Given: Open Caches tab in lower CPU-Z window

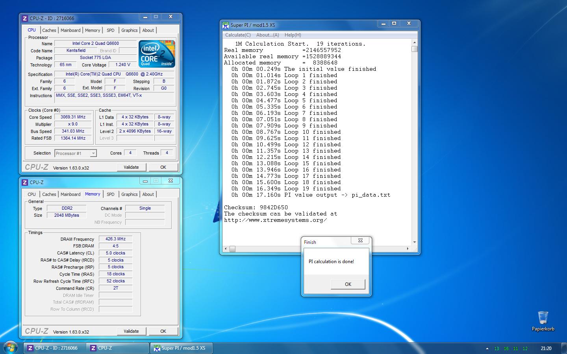Looking at the screenshot, I should coord(49,194).
